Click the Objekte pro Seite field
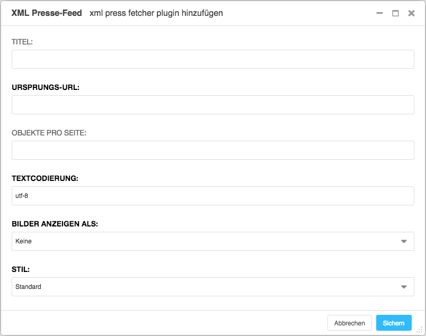Screen dimensions: 426x336 click(x=212, y=150)
